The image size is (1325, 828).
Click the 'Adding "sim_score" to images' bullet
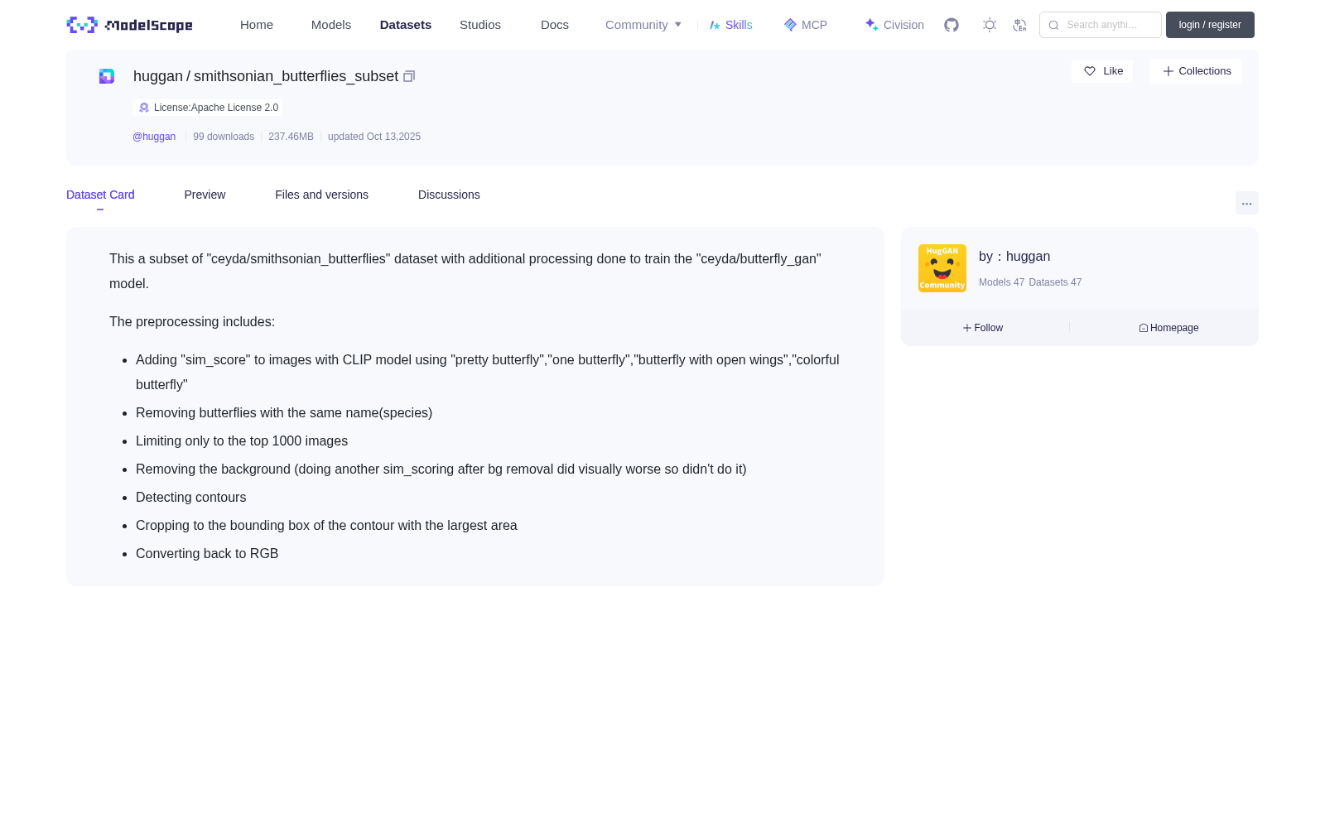tap(488, 373)
